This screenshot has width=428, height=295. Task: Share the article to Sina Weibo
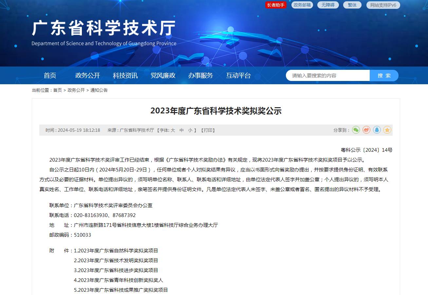tap(366, 130)
